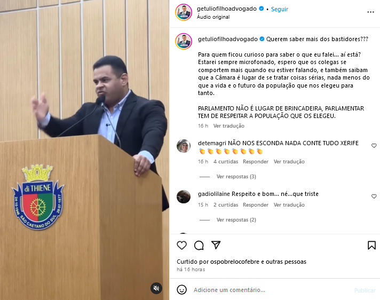Image resolution: width=380 pixels, height=300 pixels.
Task: Open the comment bubble icon
Action: 199,245
